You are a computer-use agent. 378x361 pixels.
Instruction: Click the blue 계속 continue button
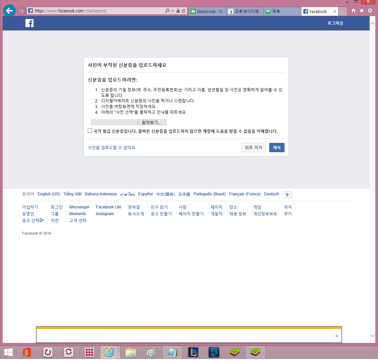click(277, 148)
